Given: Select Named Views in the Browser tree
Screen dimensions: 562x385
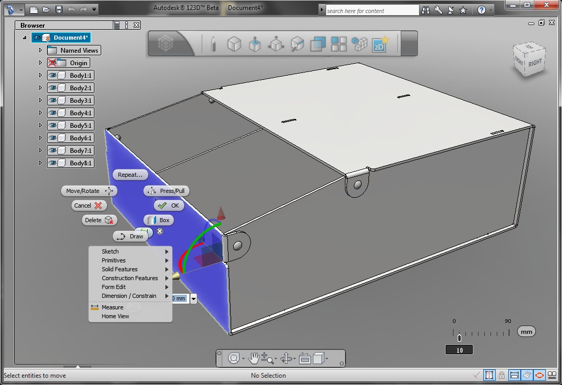Looking at the screenshot, I should pos(74,50).
